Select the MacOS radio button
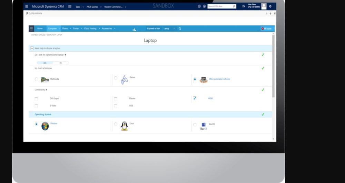 pos(195,125)
